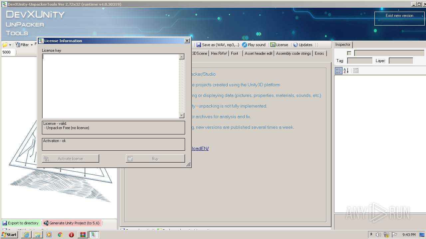Switch to the Hex RAW tab
Screen dimensions: 426x239
pyautogui.click(x=219, y=53)
